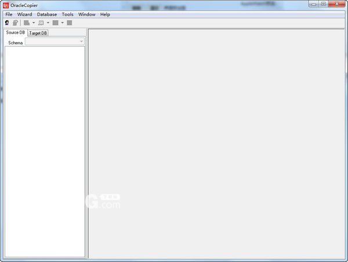The width and height of the screenshot is (348, 262).
Task: Open the dropdown arrow after the folder-shaped icon
Action: coord(34,23)
